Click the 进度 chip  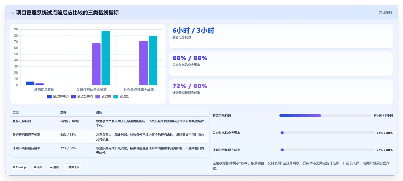[54, 167]
